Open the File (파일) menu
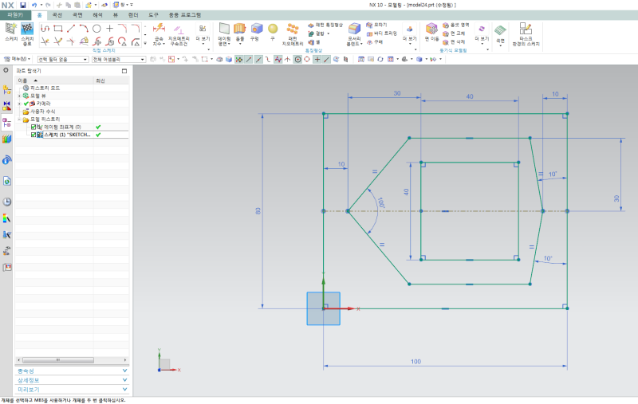The width and height of the screenshot is (638, 404). pyautogui.click(x=15, y=14)
